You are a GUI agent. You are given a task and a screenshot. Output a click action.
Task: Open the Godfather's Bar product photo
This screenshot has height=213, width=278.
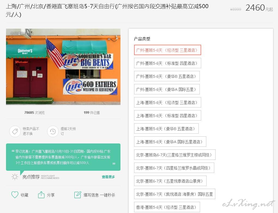pyautogui.click(x=63, y=67)
